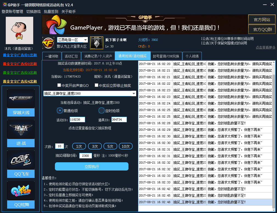Click the log list vertical scrollbar thumb
The width and height of the screenshot is (277, 213).
tap(274, 141)
